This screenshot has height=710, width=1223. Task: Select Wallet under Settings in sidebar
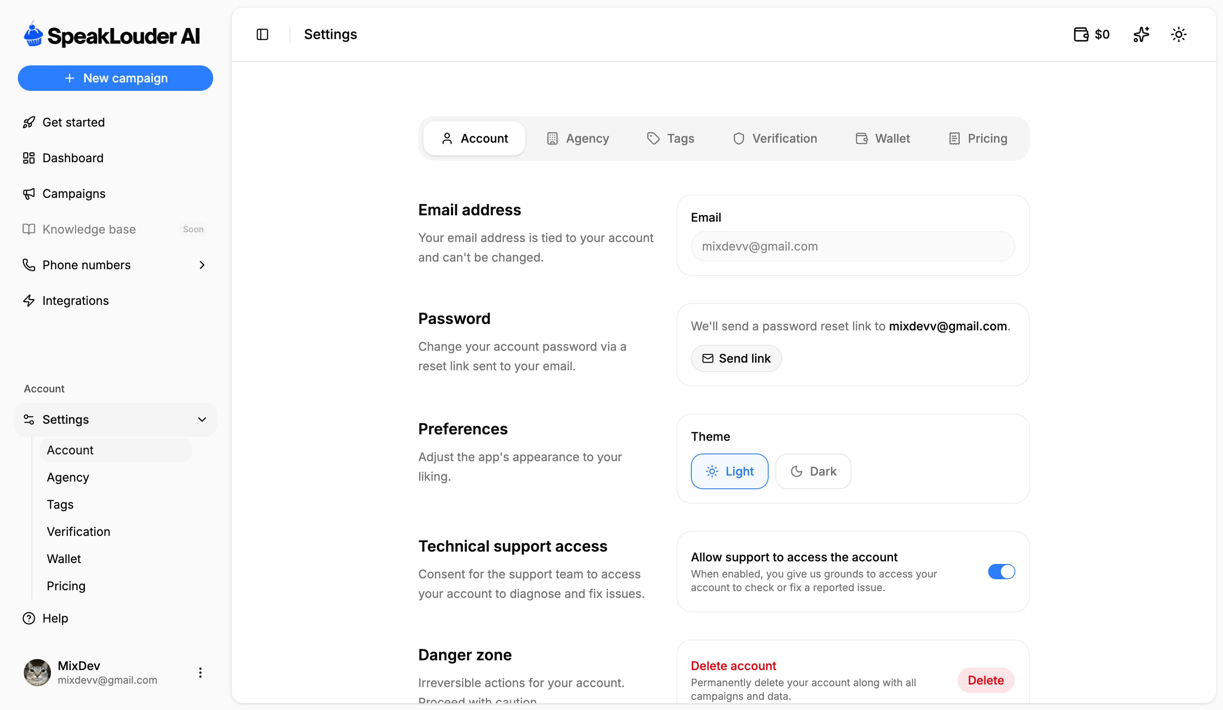pyautogui.click(x=116, y=558)
